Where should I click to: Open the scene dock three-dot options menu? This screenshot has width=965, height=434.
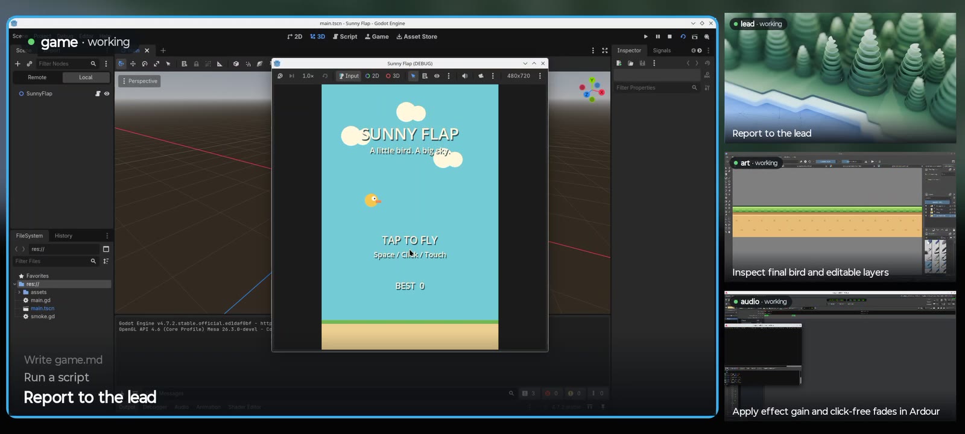[x=106, y=63]
